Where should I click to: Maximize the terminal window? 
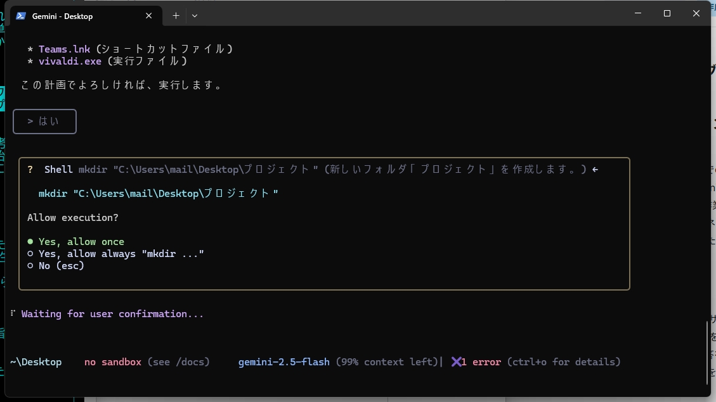click(667, 13)
